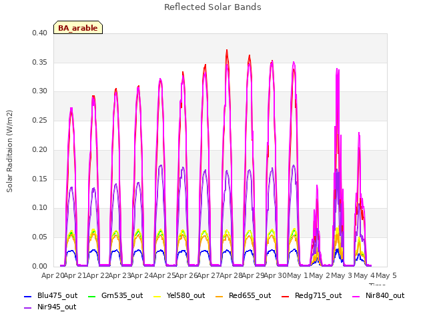Viewport: 427px width, 320px height.
Task: Click the magenta Nir840_out legend swatch
Action: tap(356, 296)
